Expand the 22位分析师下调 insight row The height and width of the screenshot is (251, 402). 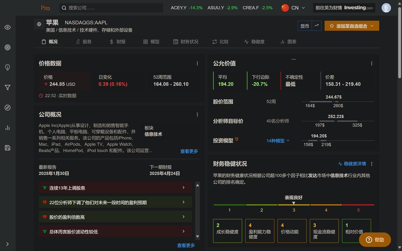pos(116,202)
